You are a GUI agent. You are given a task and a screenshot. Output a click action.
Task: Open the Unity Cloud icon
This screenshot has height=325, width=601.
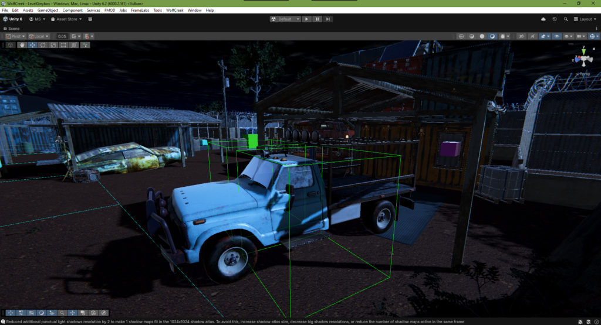pos(543,19)
